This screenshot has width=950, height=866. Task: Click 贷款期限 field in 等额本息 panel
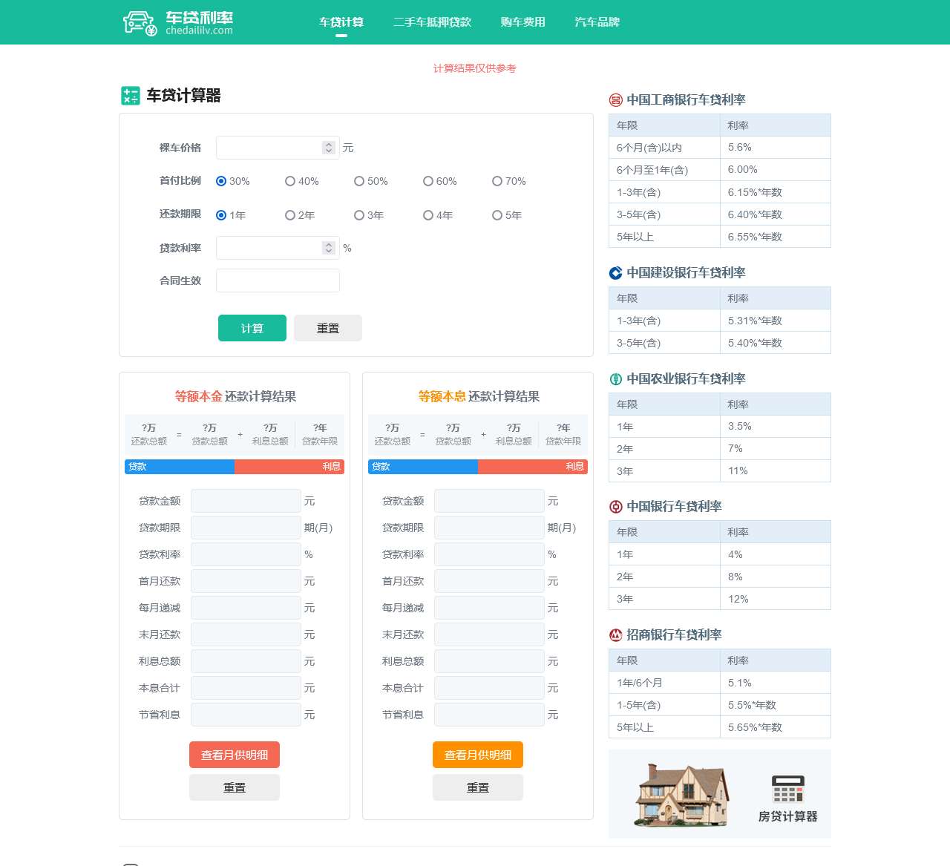click(x=489, y=528)
